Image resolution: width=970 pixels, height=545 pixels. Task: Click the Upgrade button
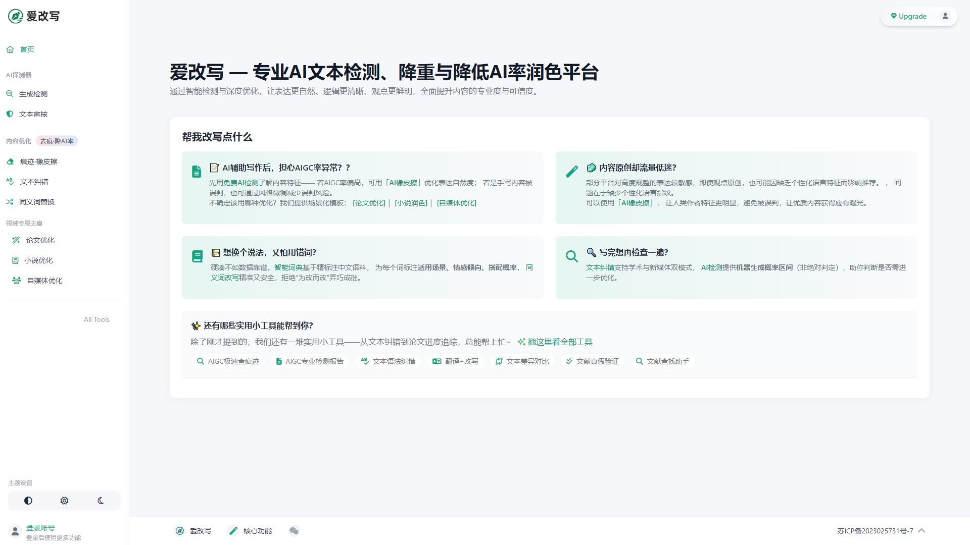908,16
